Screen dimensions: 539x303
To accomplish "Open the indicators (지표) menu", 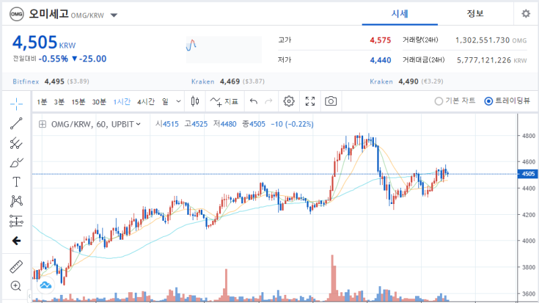I will click(224, 102).
